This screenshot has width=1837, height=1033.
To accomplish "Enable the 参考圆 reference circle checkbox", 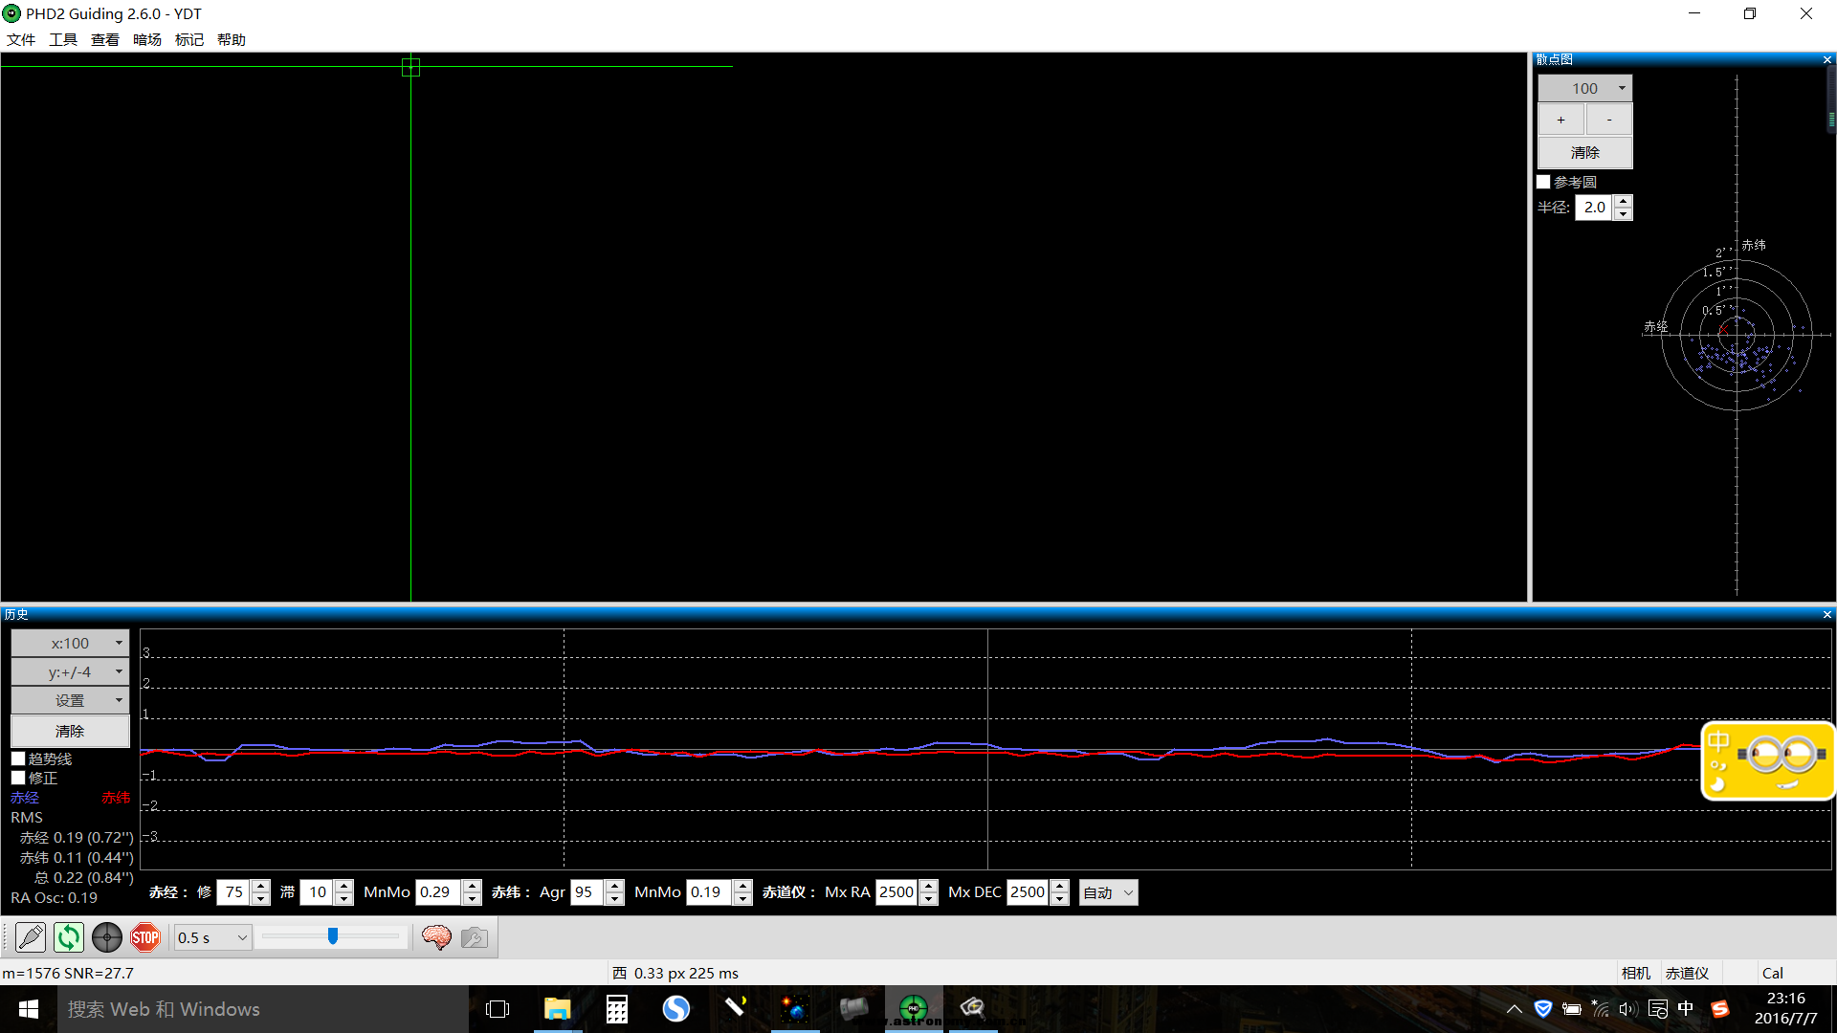I will 1543,182.
